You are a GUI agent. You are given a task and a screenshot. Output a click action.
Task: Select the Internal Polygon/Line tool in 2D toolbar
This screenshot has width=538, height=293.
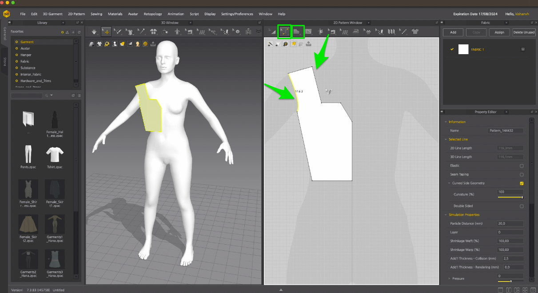(308, 32)
